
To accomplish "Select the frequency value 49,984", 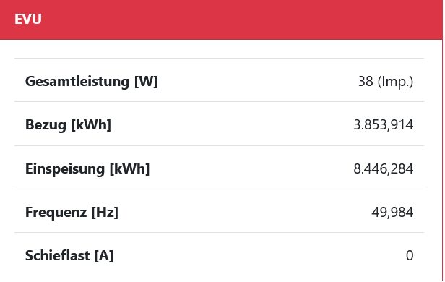I will click(x=392, y=212).
